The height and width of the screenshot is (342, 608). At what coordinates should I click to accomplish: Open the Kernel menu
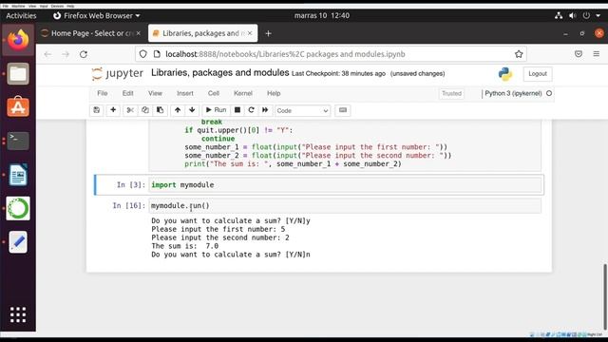point(243,93)
